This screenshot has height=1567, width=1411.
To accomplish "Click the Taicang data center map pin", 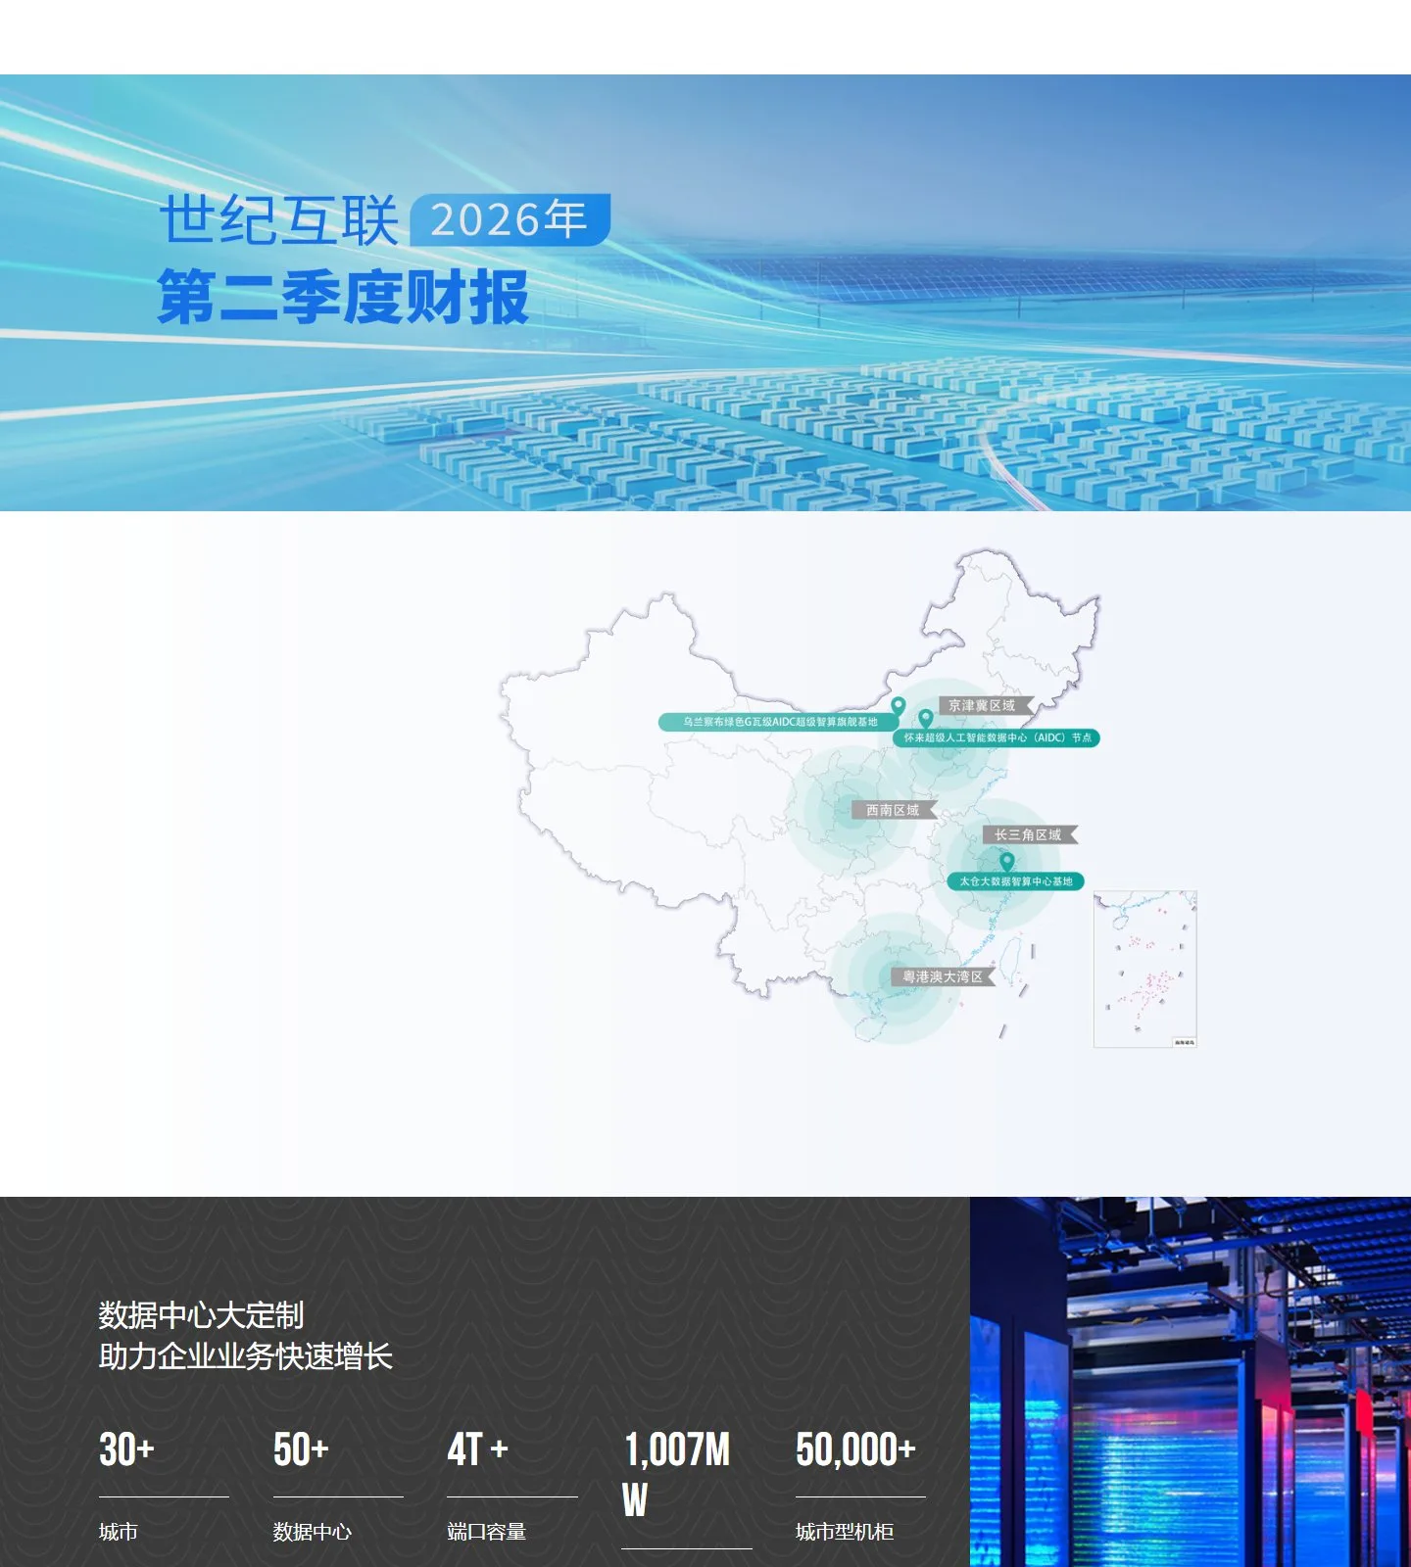I will coord(1006,863).
